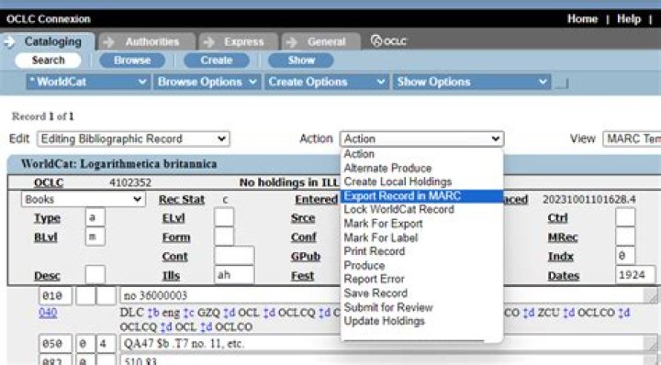
Task: Click the ELvl field label
Action: 174,218
